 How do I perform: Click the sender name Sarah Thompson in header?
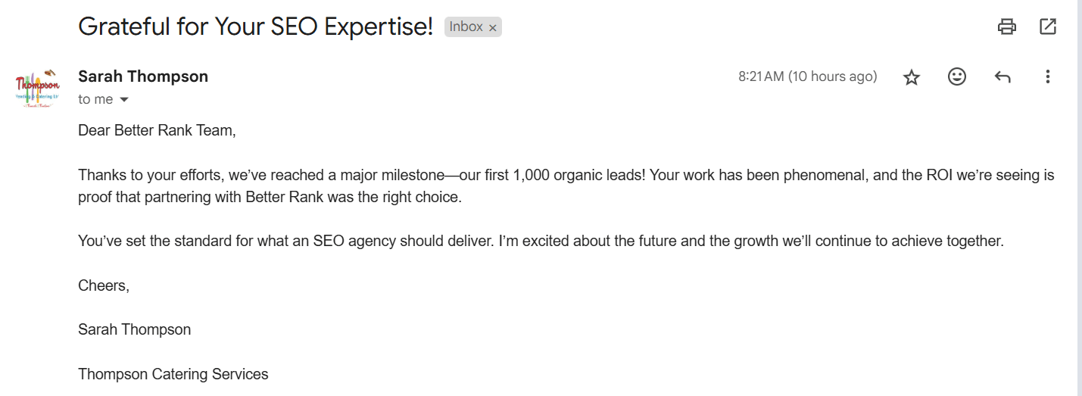point(143,76)
